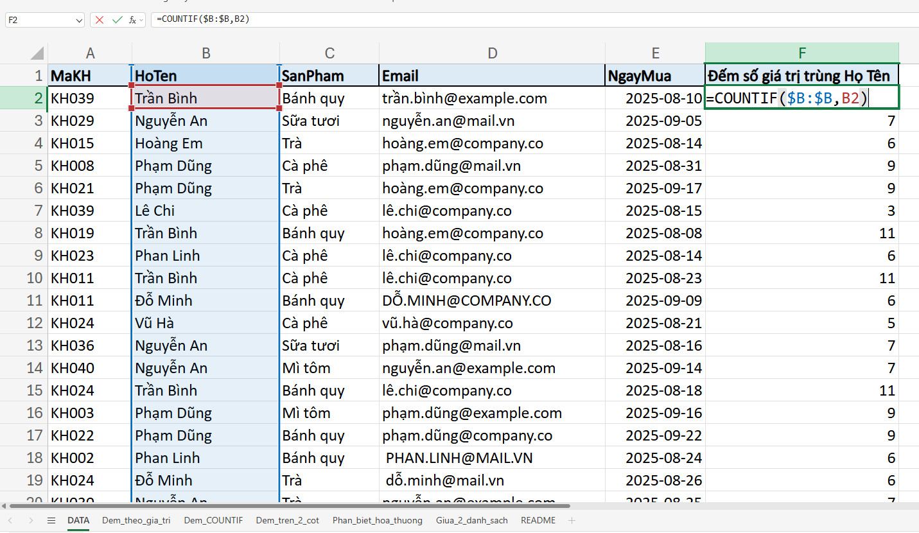Click the Email header cell
Screen dimensions: 919x533
(492, 76)
